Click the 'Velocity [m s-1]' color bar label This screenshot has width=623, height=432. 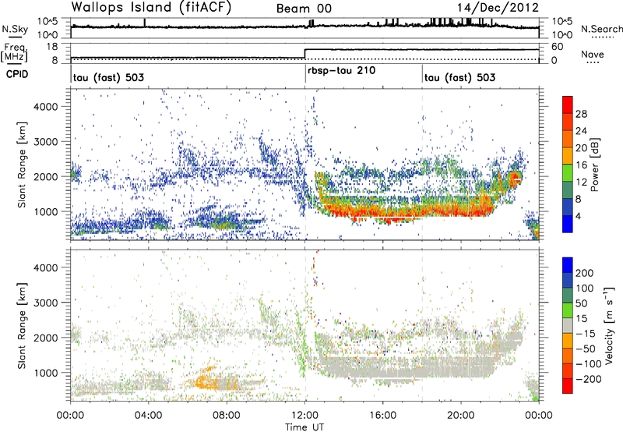(x=609, y=325)
